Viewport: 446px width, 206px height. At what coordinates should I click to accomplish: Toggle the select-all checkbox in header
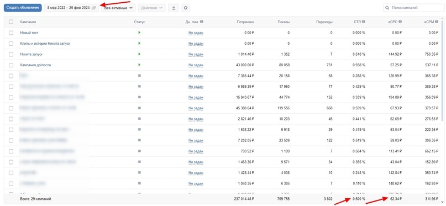(11, 22)
